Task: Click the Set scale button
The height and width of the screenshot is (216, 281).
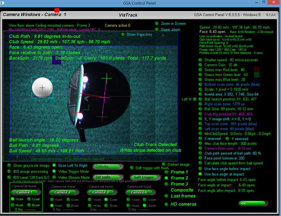Action: pos(108,177)
